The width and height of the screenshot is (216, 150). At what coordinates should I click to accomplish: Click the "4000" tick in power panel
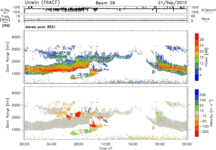(16, 37)
